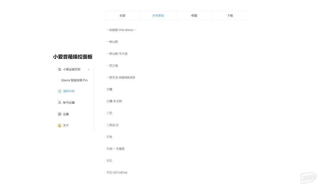This screenshot has width=320, height=187.
Task: Open the 收藏 tab
Action: 194,15
